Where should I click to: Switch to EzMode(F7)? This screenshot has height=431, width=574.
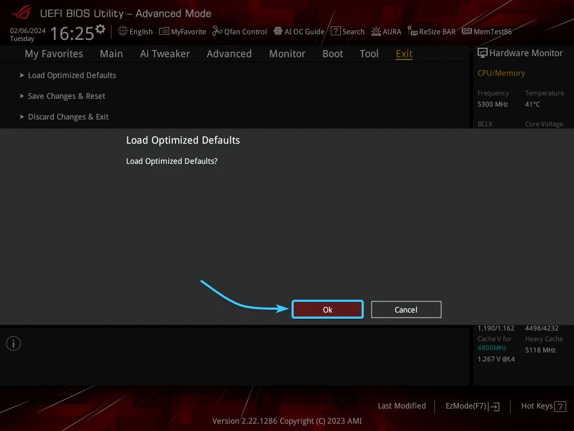click(x=472, y=406)
